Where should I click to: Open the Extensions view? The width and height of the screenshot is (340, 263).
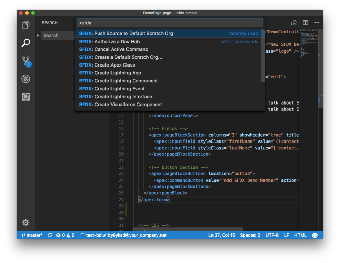coord(26,96)
